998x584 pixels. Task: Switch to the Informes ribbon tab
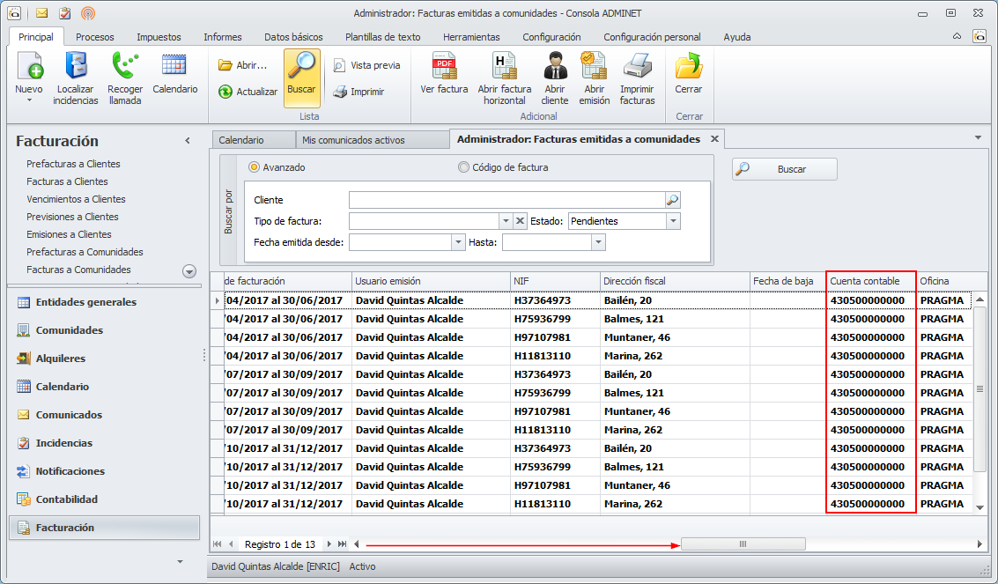pyautogui.click(x=222, y=37)
